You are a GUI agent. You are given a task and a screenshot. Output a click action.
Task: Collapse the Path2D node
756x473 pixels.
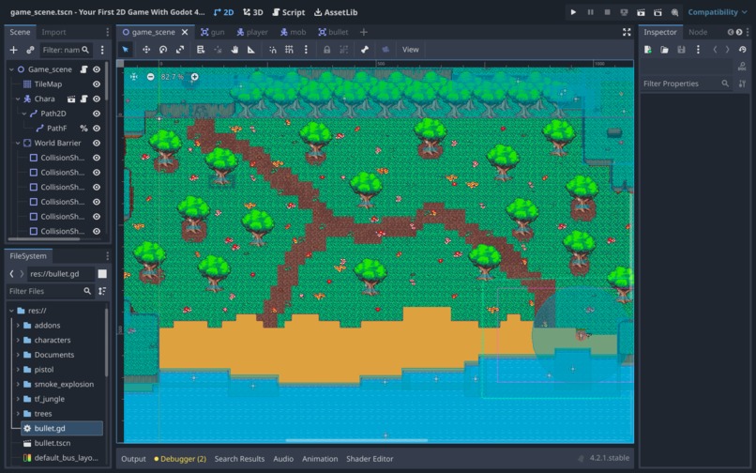point(24,114)
